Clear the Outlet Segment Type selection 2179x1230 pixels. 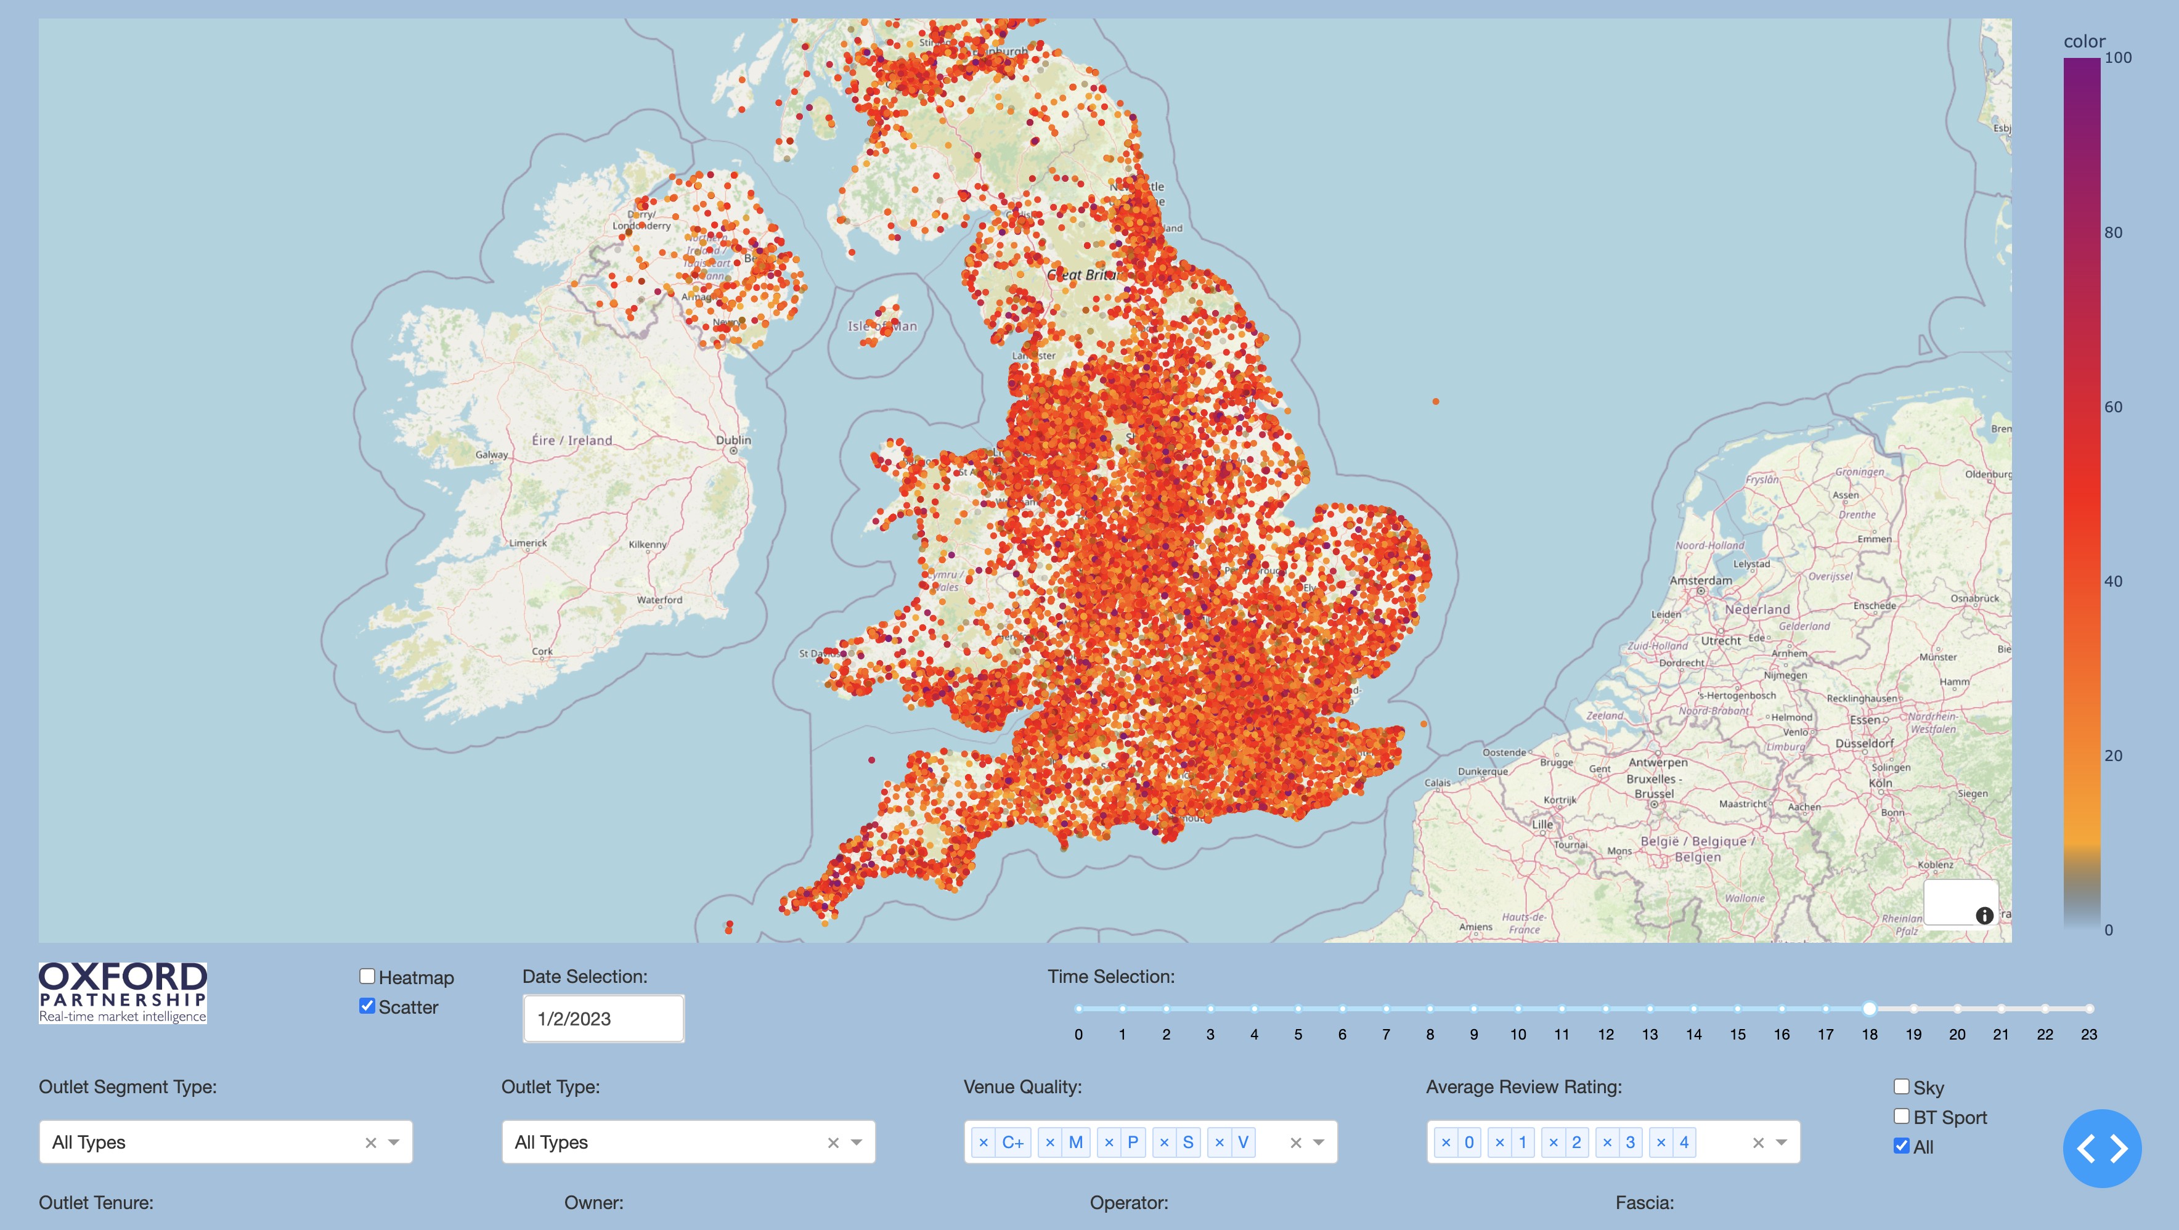pyautogui.click(x=370, y=1143)
